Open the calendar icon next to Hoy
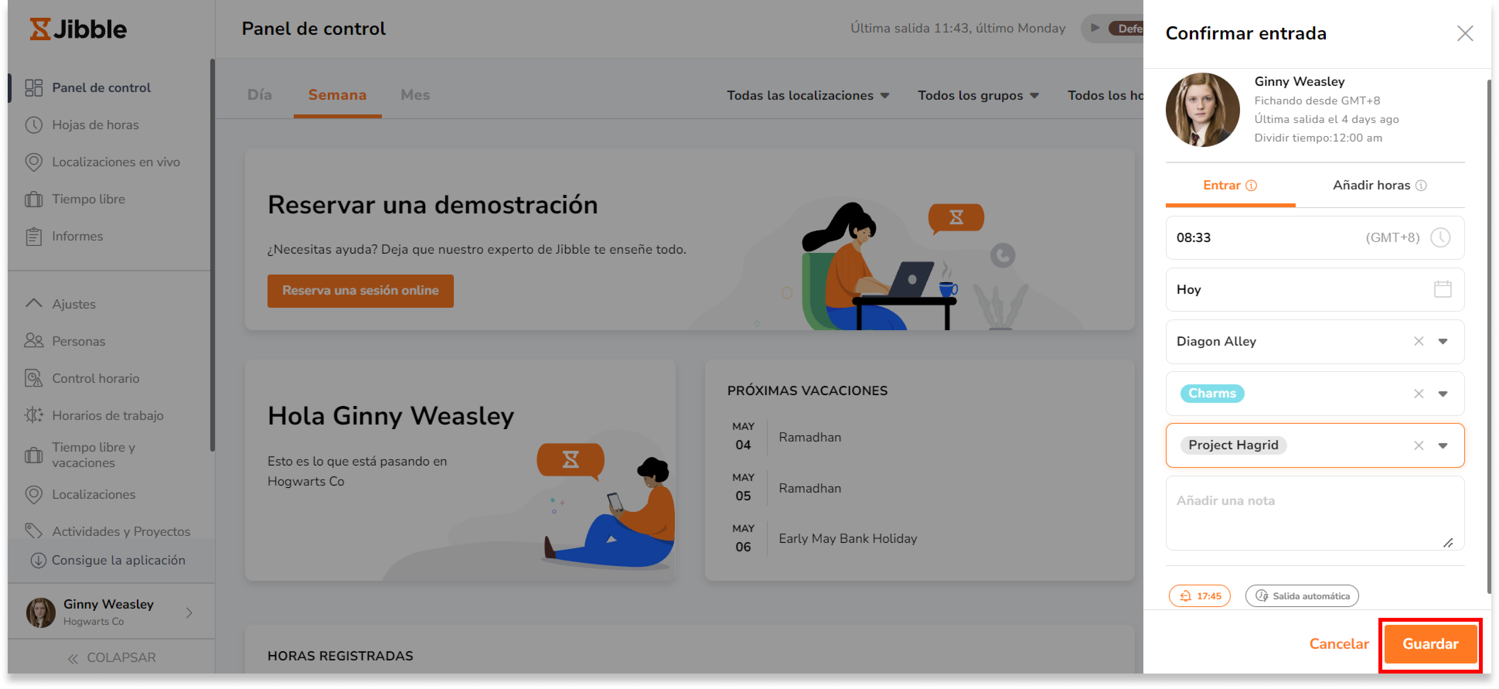 tap(1442, 289)
